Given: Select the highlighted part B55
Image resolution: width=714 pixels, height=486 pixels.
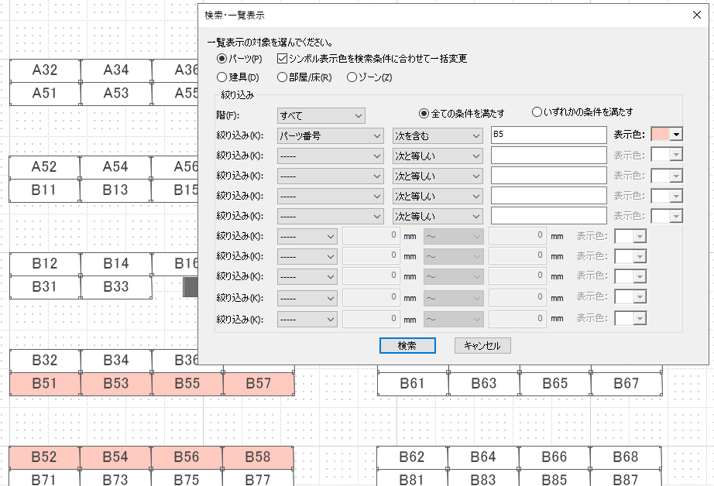Looking at the screenshot, I should pyautogui.click(x=187, y=383).
